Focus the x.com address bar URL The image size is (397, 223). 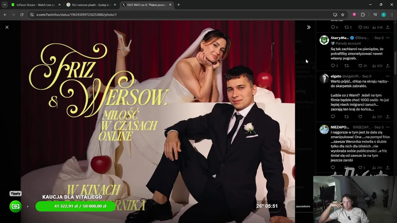[76, 15]
